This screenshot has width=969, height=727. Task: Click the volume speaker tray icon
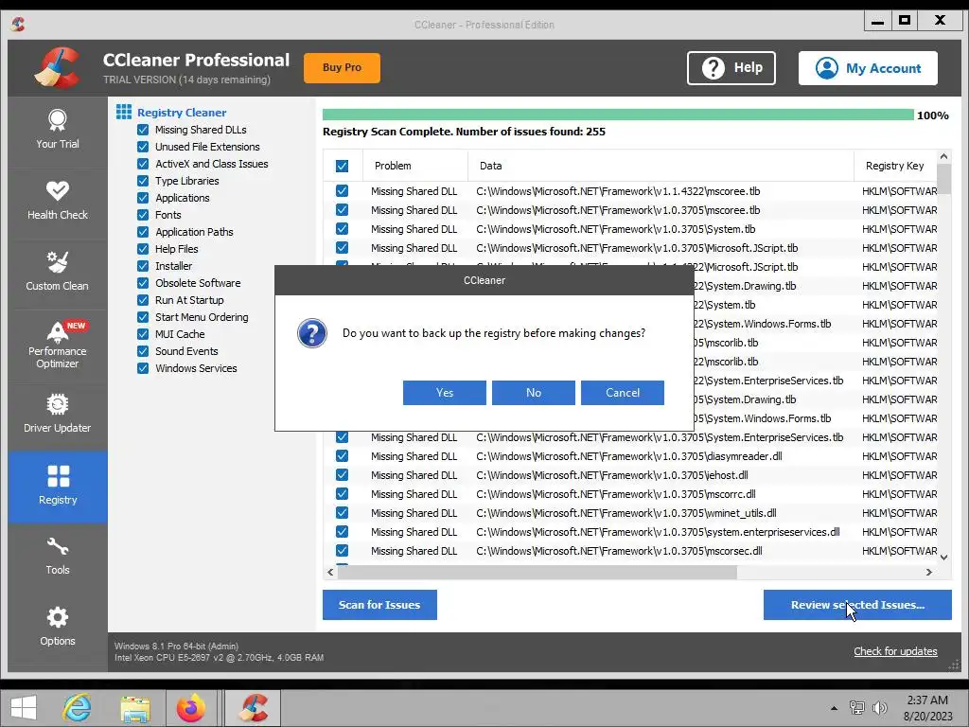880,708
